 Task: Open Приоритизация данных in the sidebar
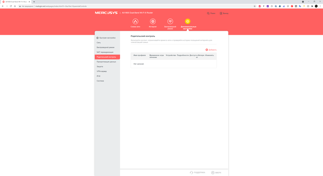point(106,62)
